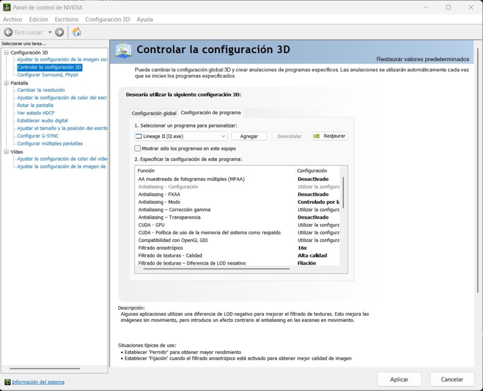Viewport: 483px width, 391px height.
Task: Click the 16x anisotropic filtering value
Action: click(x=302, y=248)
